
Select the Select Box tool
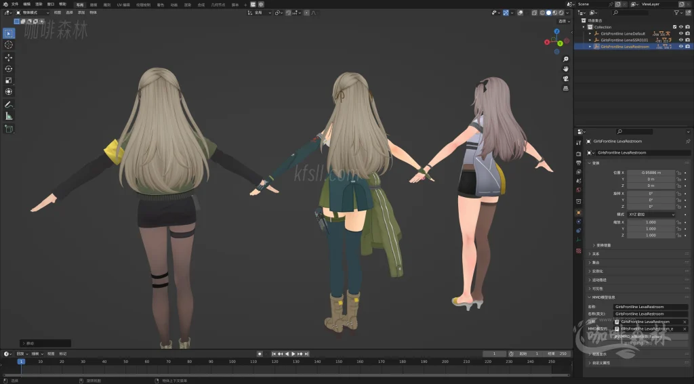[8, 33]
